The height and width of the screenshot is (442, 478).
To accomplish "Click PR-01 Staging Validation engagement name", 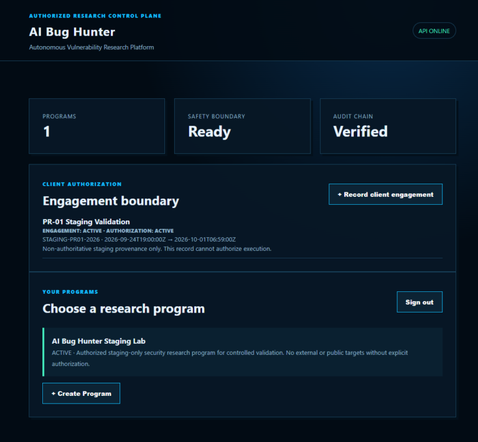I will click(87, 222).
